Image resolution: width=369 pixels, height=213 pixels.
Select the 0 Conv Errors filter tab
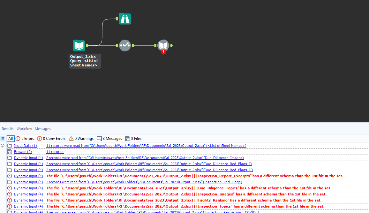point(51,139)
